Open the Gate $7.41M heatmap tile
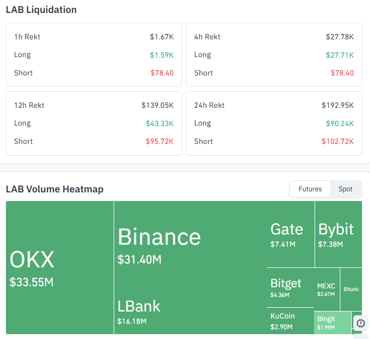The height and width of the screenshot is (339, 370). 291,234
